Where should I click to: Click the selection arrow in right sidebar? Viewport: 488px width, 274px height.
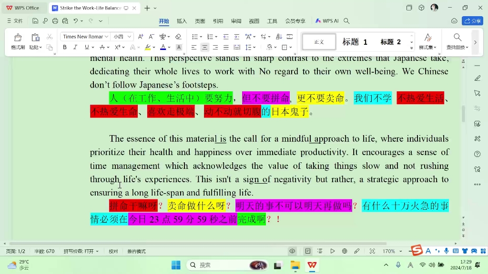(478, 93)
